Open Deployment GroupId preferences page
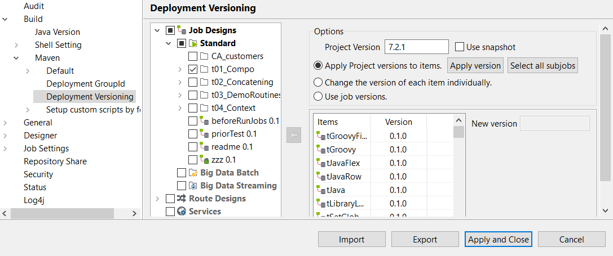 86,84
